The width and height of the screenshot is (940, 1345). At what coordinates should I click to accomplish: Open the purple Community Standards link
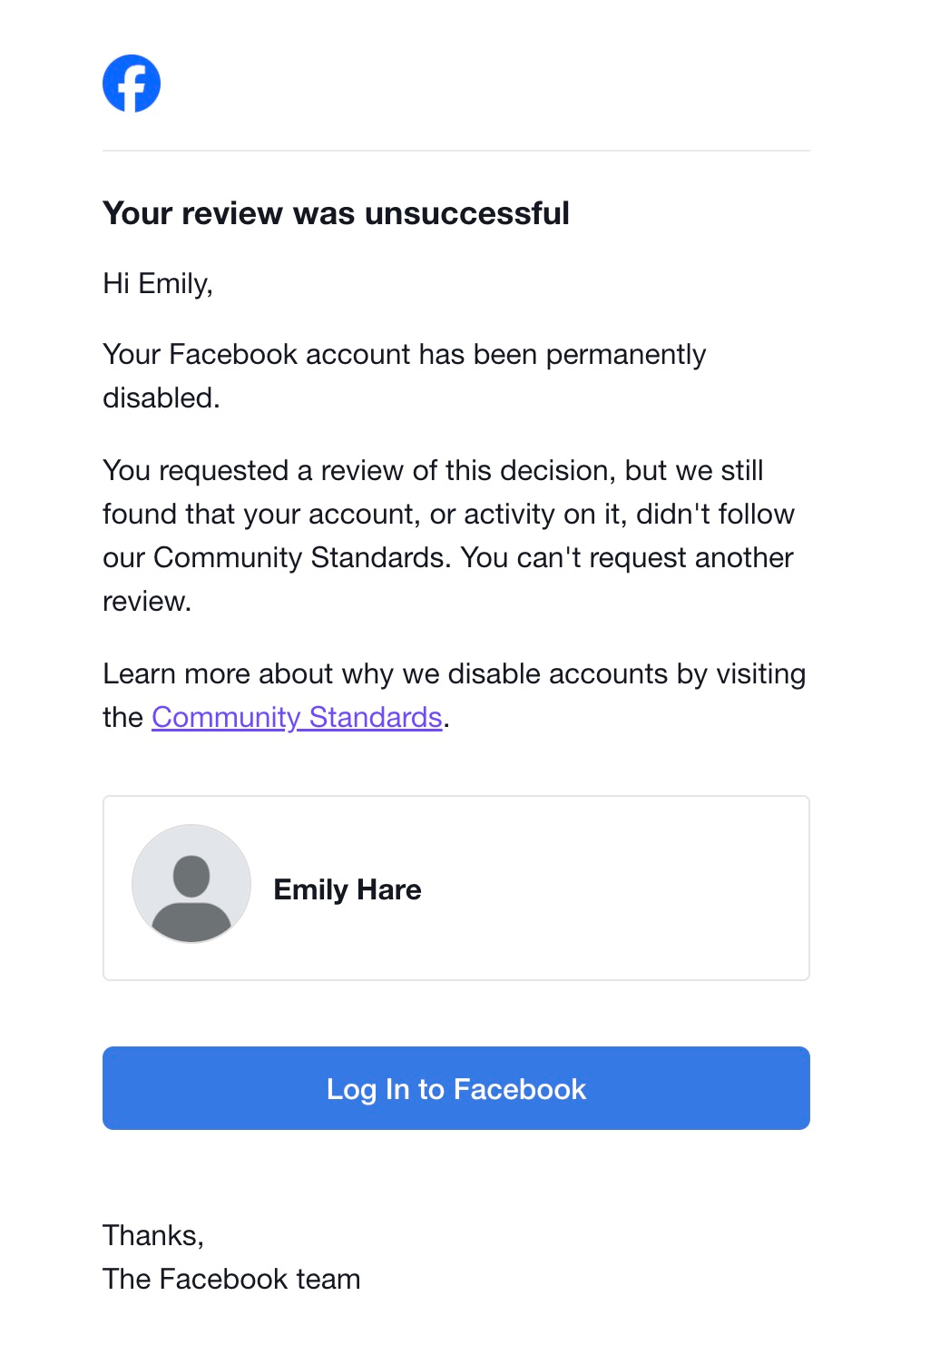tap(297, 717)
